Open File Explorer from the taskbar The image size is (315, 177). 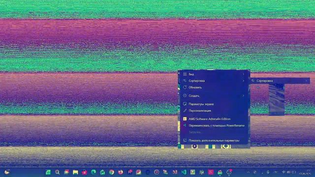click(x=75, y=172)
